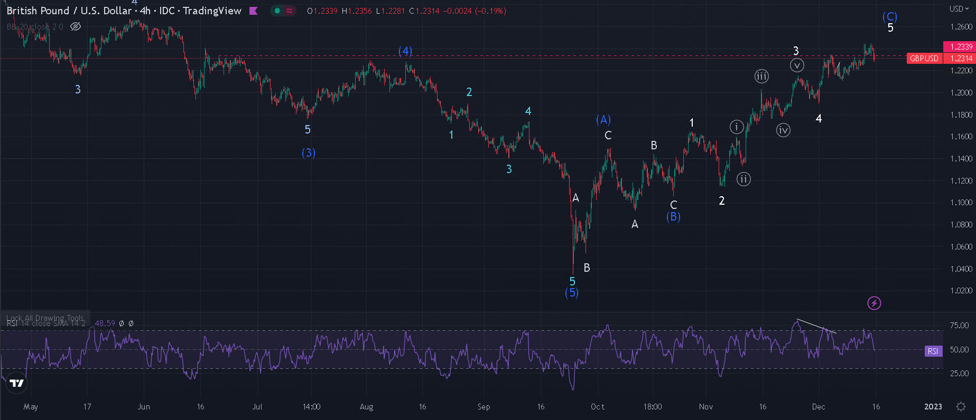Select the RSI divergence trend line

click(x=816, y=326)
